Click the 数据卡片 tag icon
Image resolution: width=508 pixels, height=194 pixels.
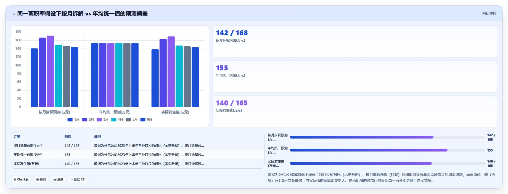click(x=72, y=179)
